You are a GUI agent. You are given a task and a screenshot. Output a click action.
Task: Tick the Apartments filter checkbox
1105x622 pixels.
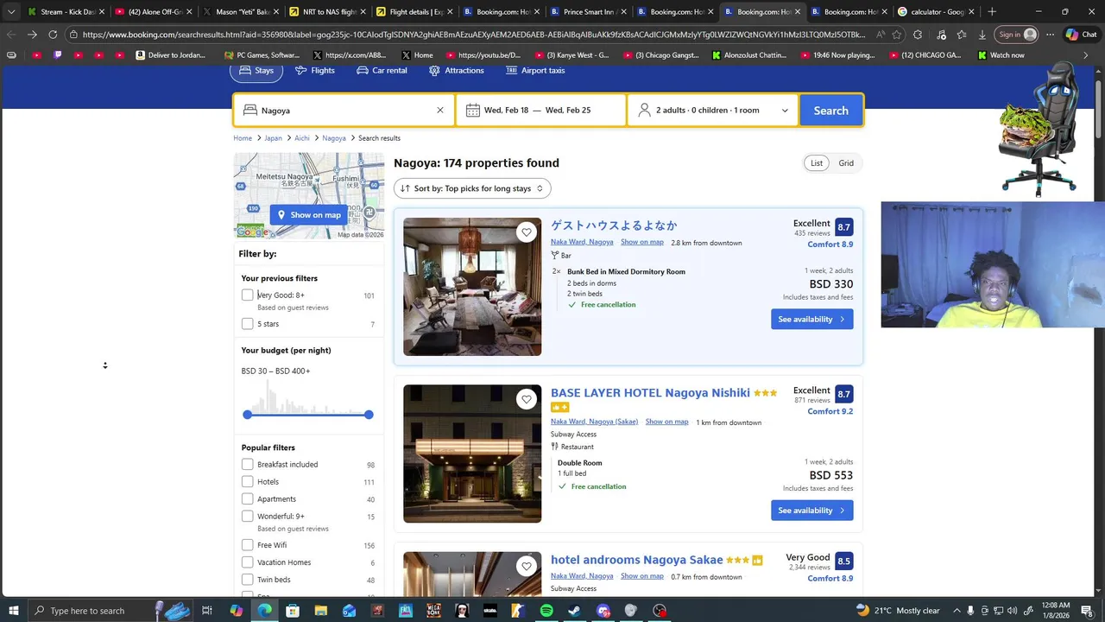coord(248,499)
